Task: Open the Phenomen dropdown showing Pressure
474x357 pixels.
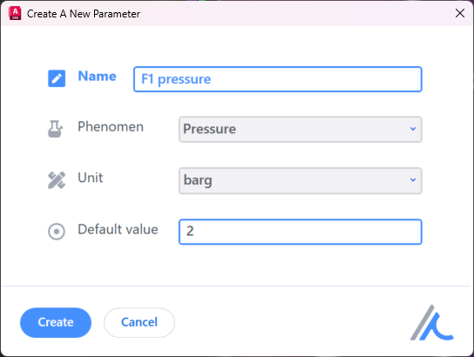Action: coord(301,129)
